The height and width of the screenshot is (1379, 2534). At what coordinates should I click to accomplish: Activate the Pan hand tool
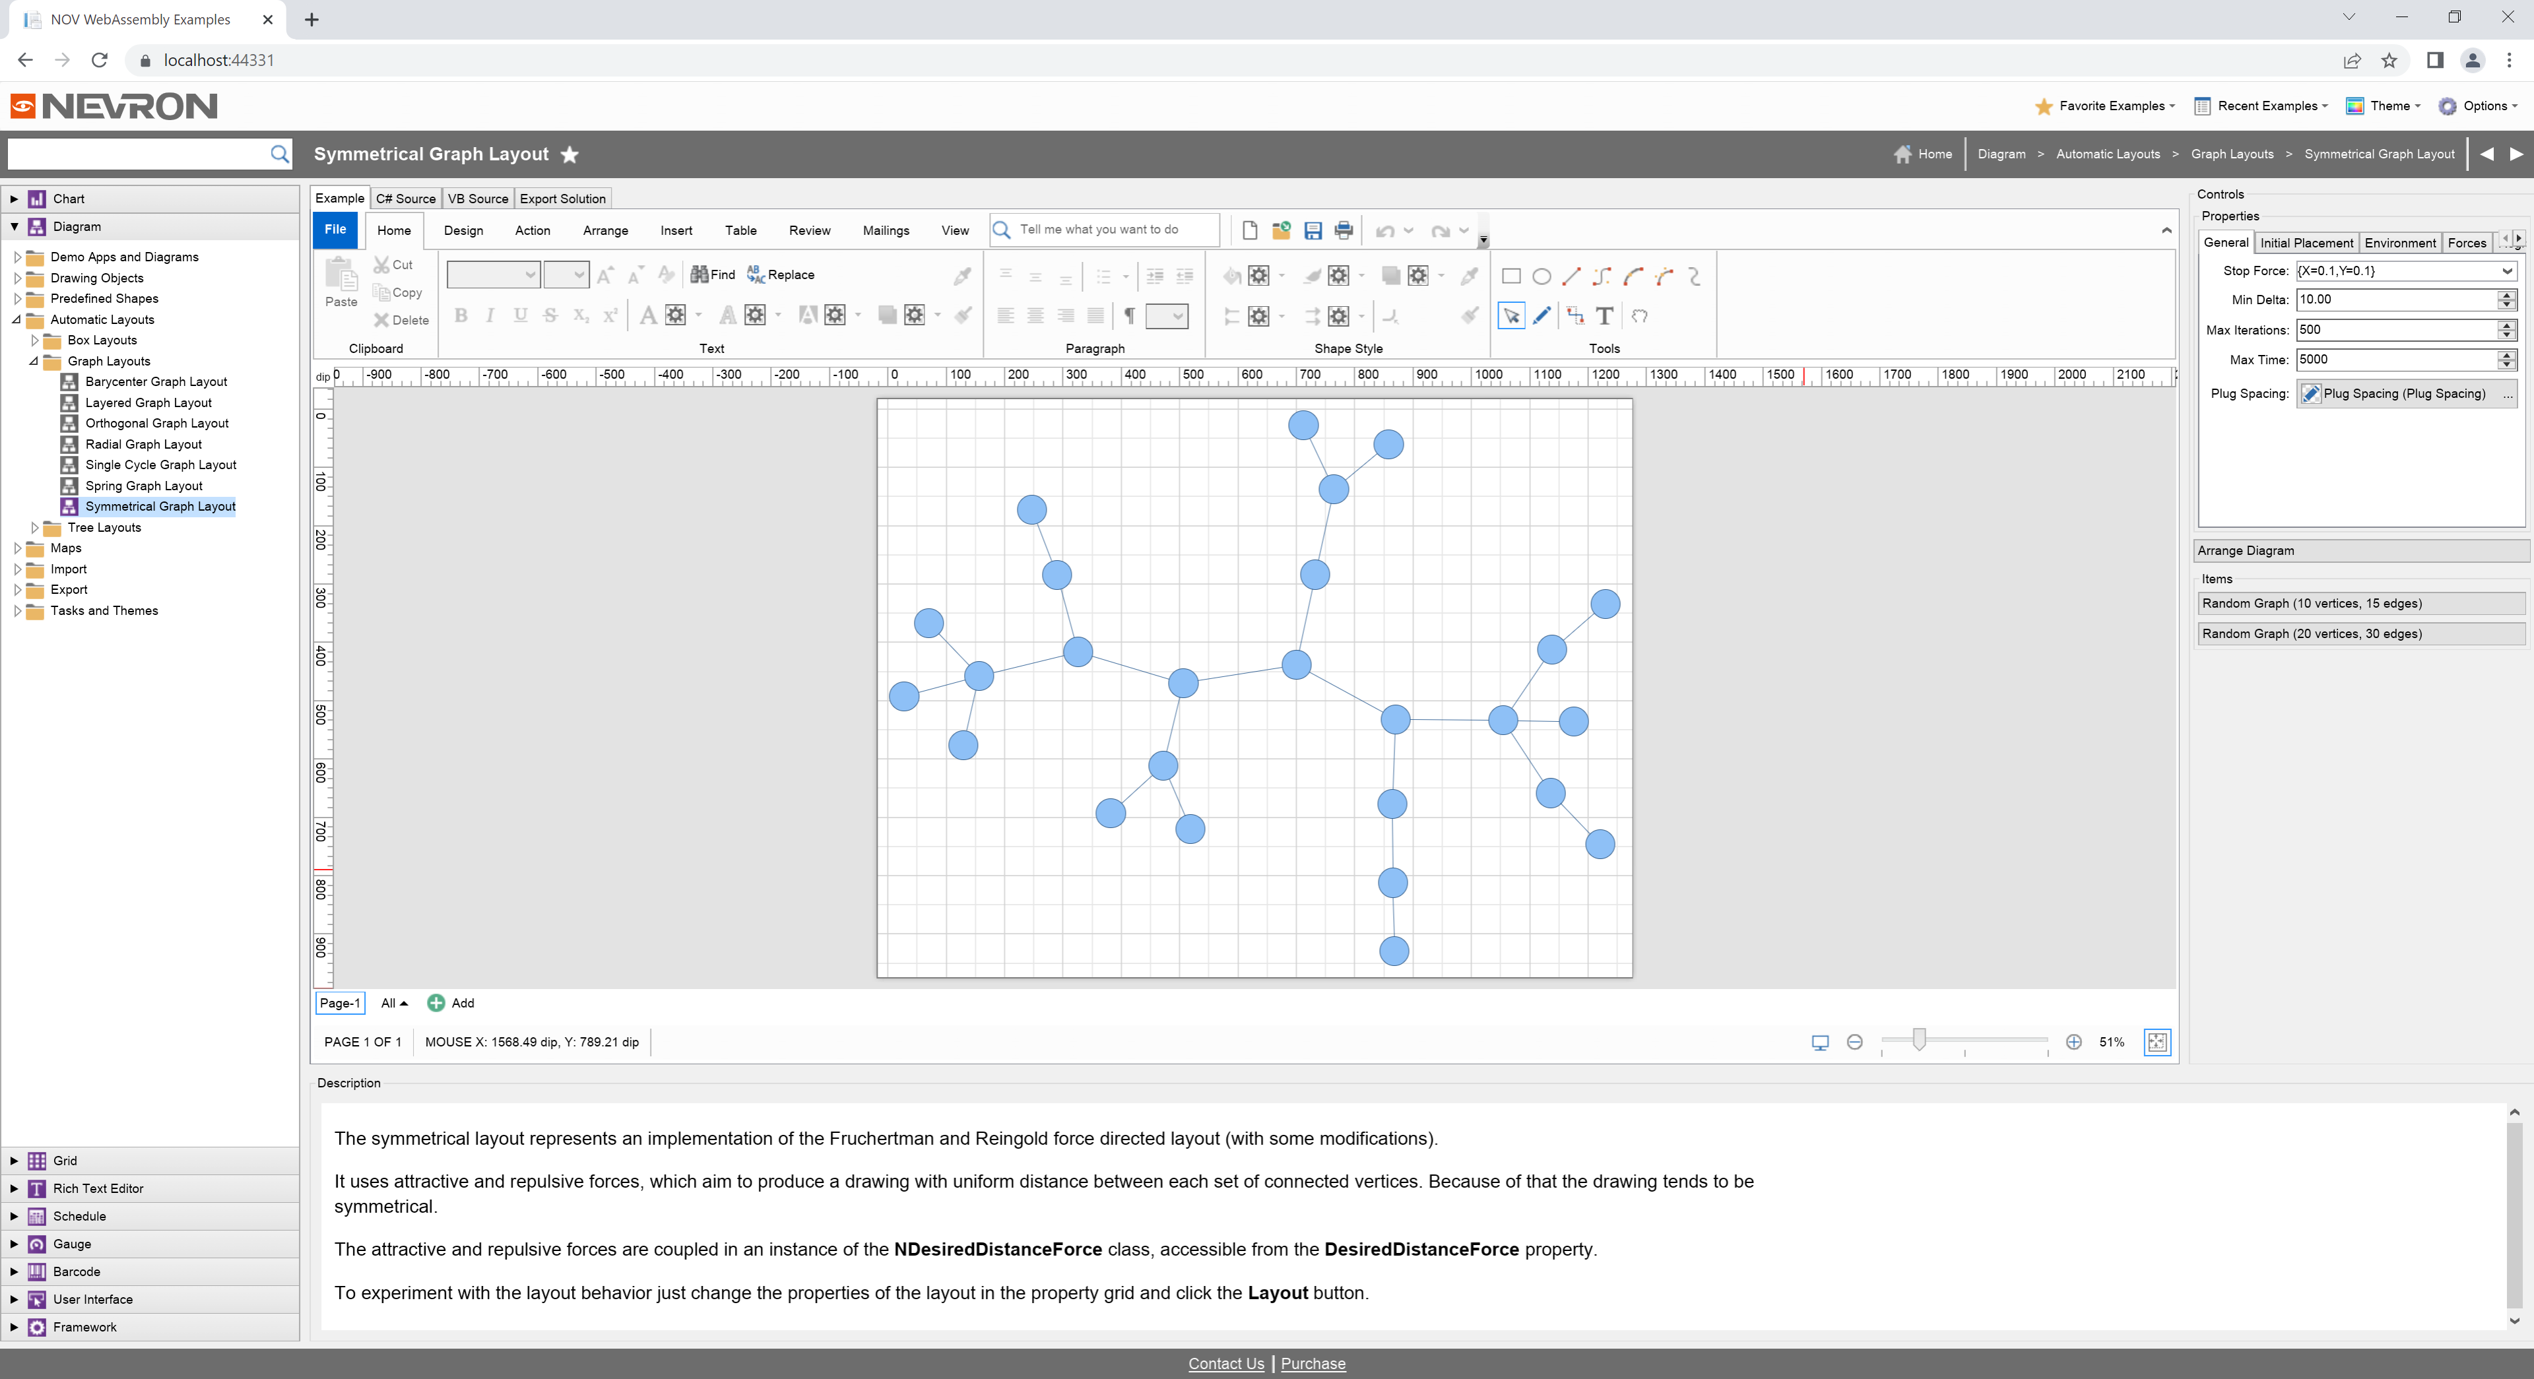[1639, 316]
